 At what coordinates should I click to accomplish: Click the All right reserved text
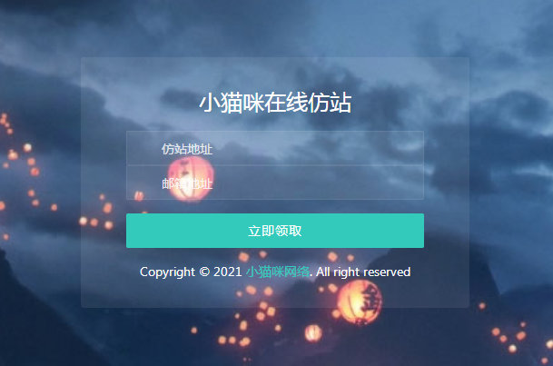(363, 272)
